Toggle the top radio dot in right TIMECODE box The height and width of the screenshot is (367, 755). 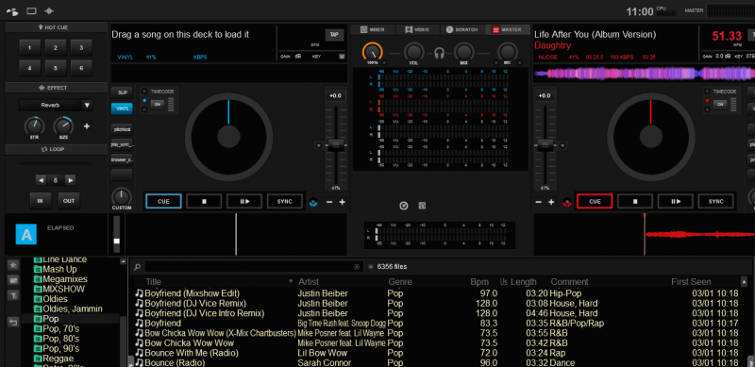[707, 92]
